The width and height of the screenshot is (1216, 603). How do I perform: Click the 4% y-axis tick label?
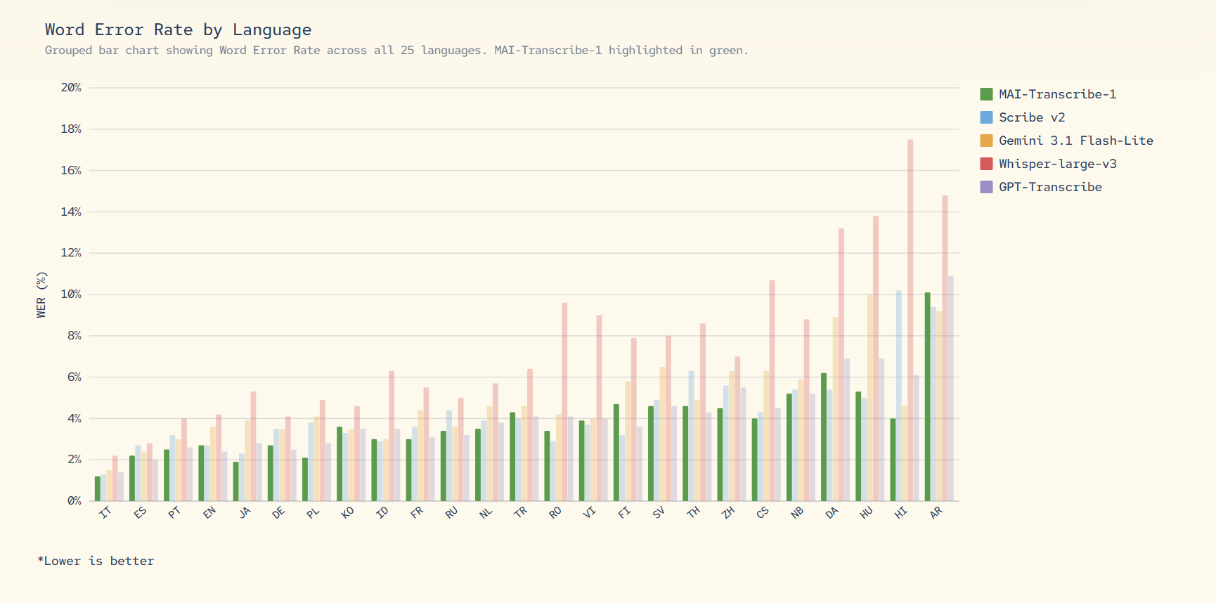point(75,419)
